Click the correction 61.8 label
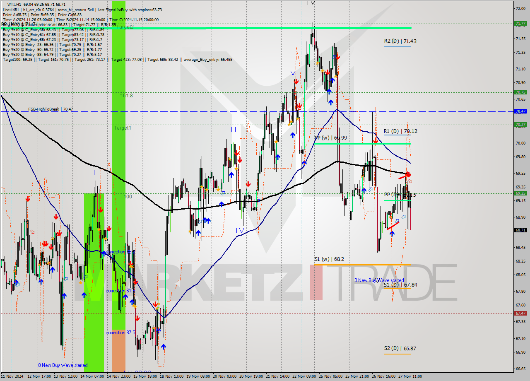 coord(120,291)
